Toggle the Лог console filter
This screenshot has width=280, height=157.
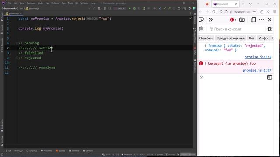[x=252, y=38]
